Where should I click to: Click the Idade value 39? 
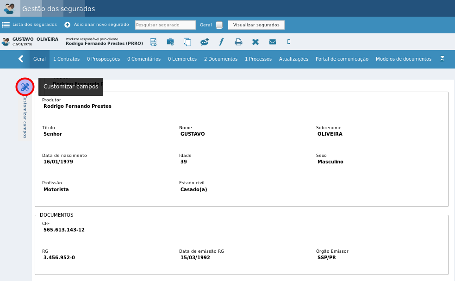tap(184, 162)
